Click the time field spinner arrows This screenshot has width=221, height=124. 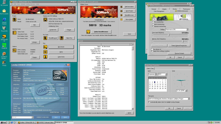click(x=186, y=91)
